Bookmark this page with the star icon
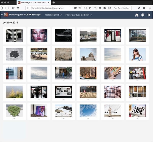 80,8
